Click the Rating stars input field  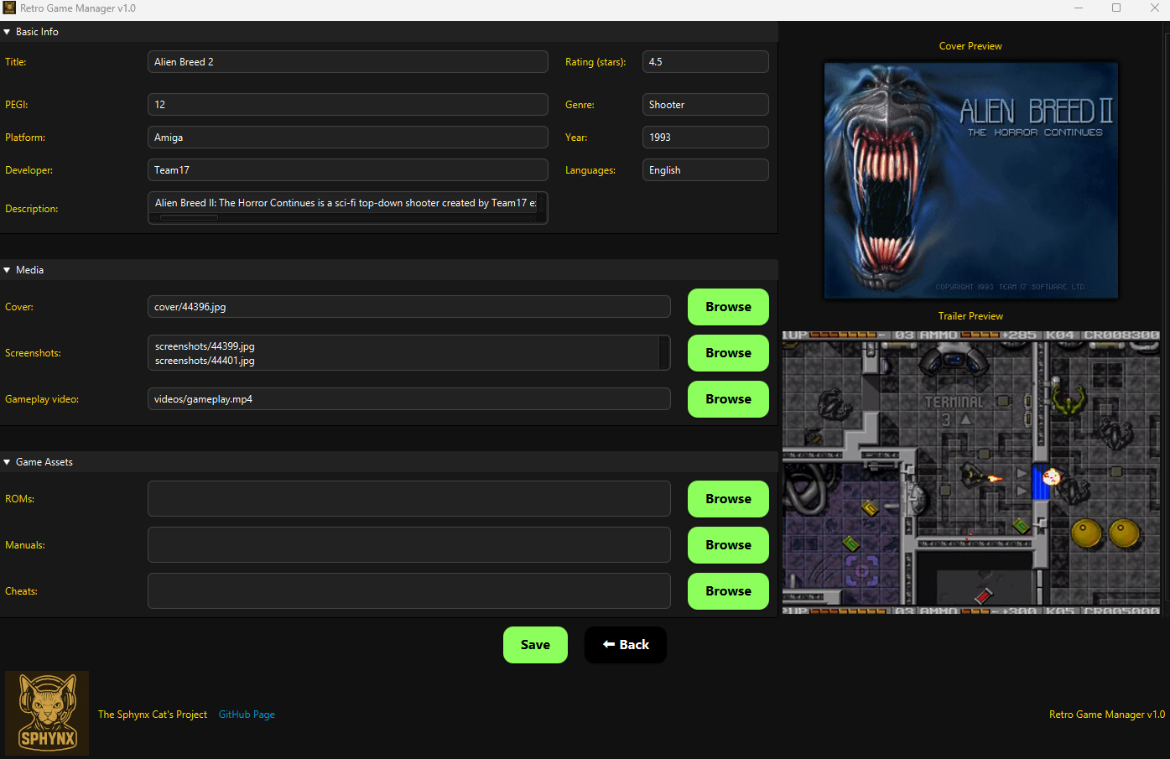pos(705,62)
